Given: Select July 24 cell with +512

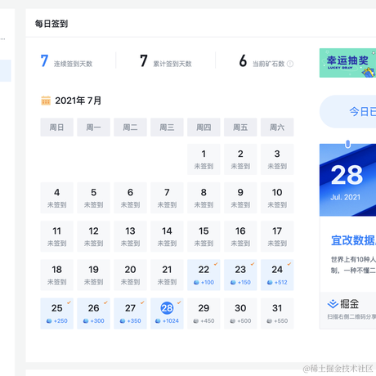Looking at the screenshot, I should click(277, 275).
